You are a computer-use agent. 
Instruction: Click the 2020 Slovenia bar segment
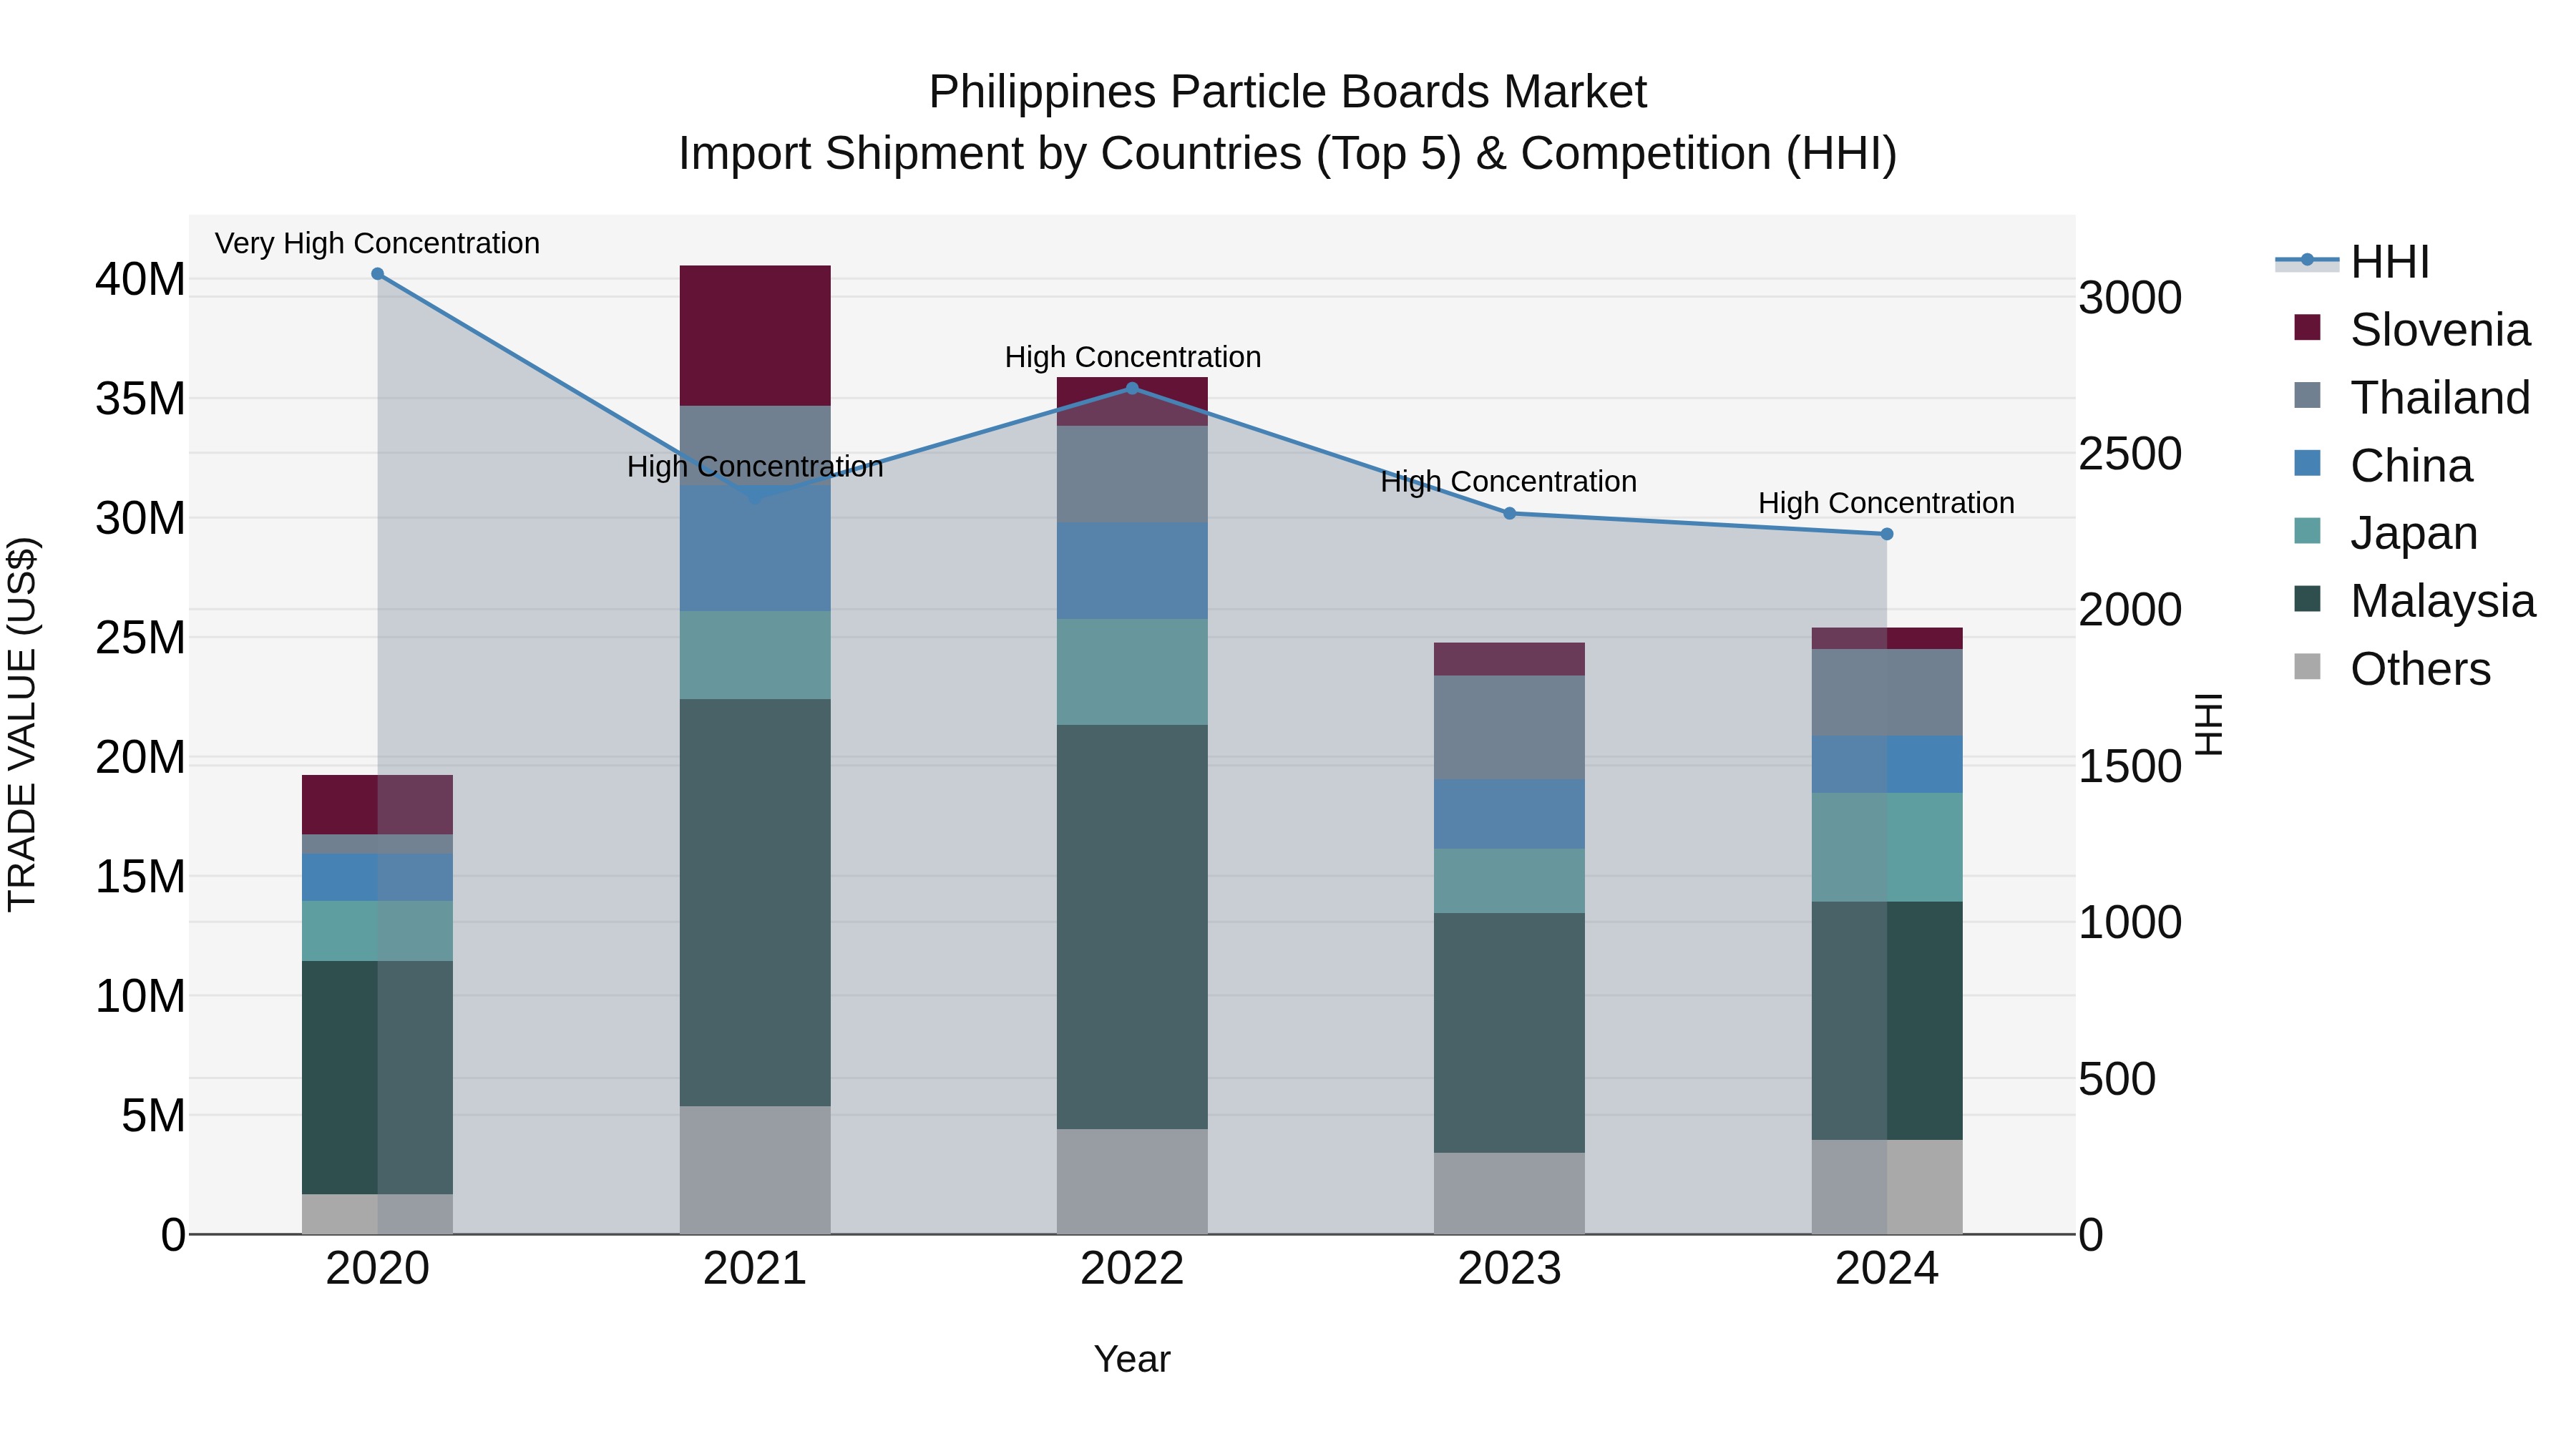coord(377,805)
